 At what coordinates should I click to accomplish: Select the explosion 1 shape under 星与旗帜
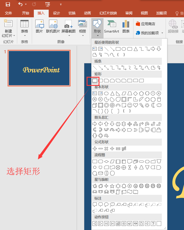(x=95, y=186)
